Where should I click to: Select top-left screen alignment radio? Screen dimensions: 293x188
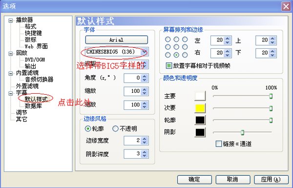point(167,39)
